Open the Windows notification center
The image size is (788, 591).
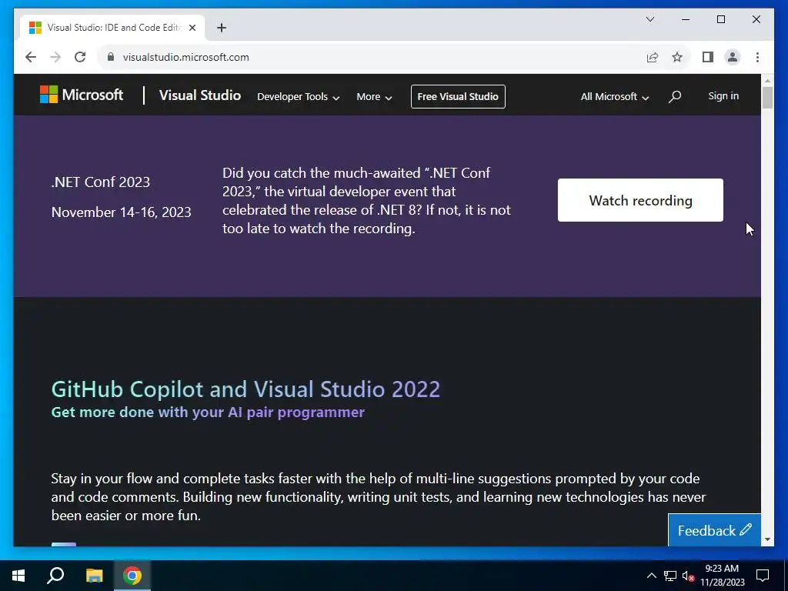(763, 576)
